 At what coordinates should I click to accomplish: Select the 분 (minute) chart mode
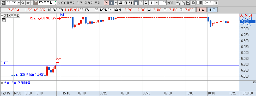(x=136, y=3)
